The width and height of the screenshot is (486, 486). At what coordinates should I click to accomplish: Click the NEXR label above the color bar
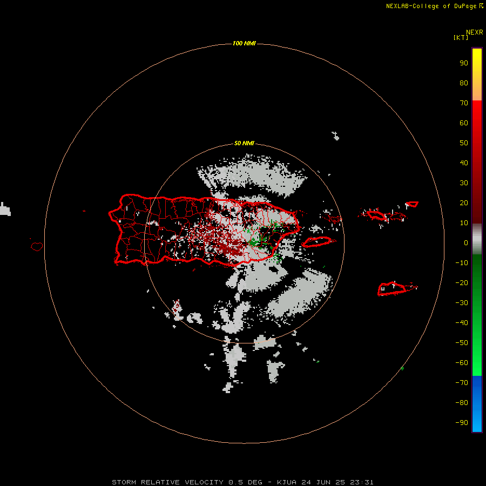[475, 32]
